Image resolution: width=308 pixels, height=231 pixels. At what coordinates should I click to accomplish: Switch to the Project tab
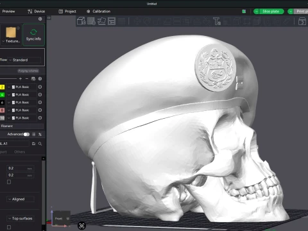coord(67,12)
